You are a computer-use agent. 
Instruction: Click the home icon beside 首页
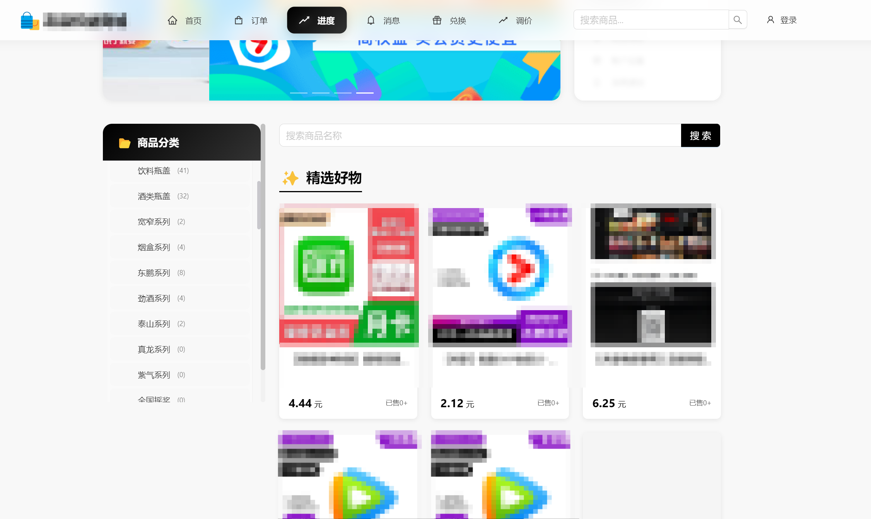[173, 20]
